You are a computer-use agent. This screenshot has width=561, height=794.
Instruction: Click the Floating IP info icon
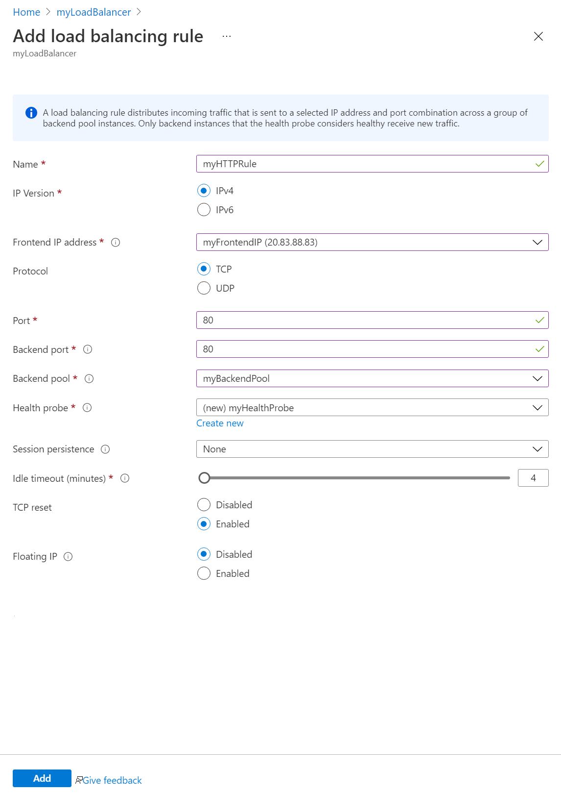tap(69, 556)
